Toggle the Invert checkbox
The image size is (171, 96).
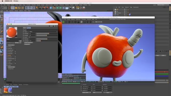(x=29, y=37)
